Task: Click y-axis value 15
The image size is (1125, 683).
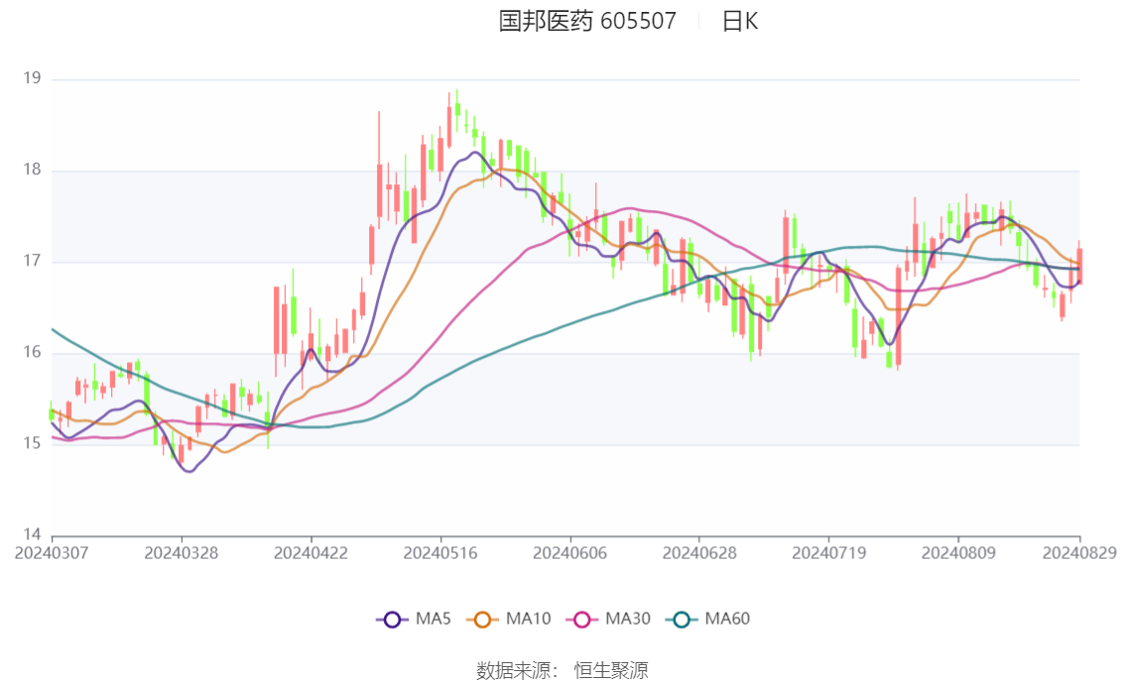Action: (x=33, y=444)
